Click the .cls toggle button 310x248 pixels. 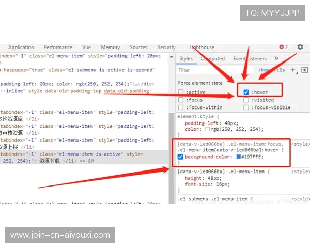(x=281, y=70)
